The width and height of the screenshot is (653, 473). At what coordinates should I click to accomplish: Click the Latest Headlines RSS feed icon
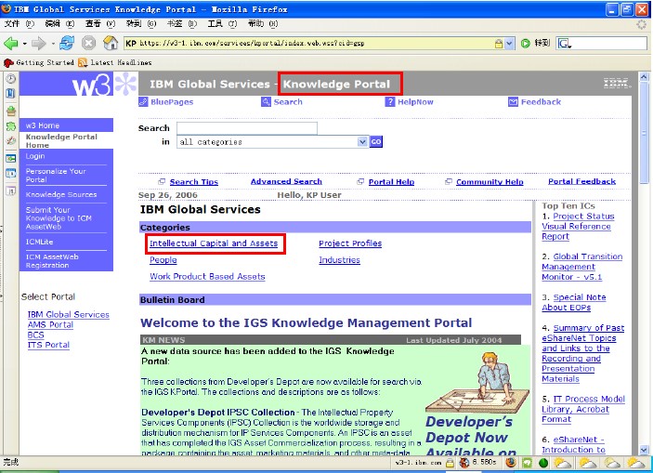pos(83,62)
